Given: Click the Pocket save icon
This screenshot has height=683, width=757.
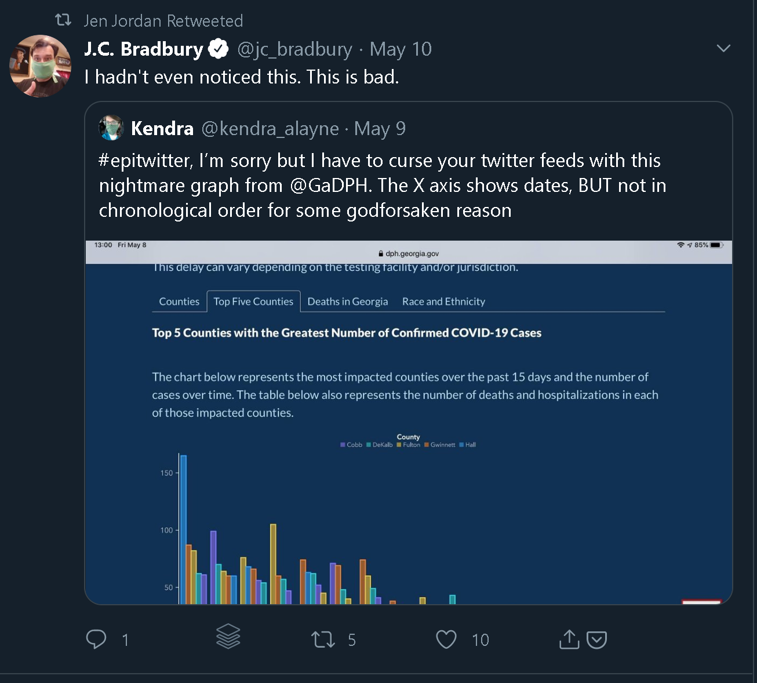Looking at the screenshot, I should tap(597, 640).
